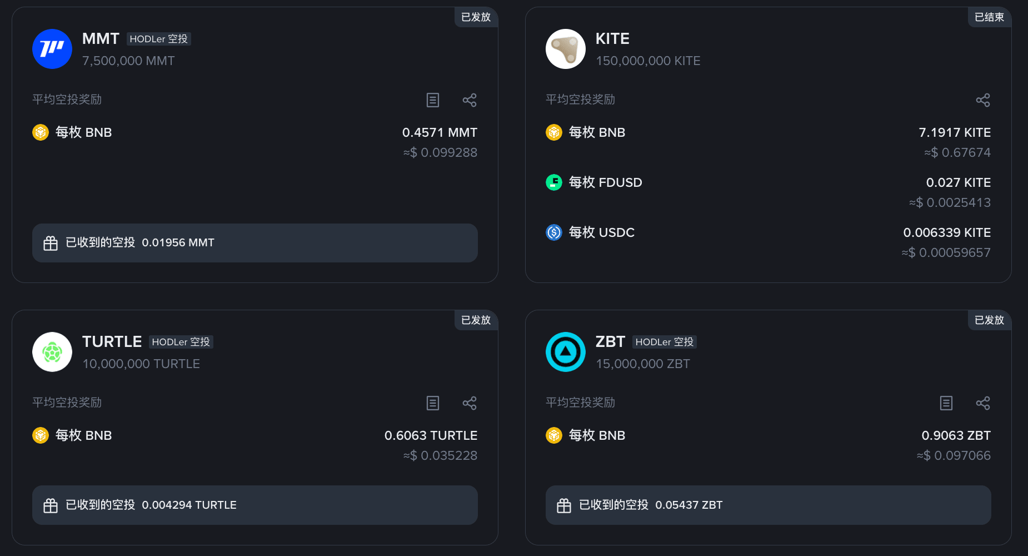This screenshot has width=1028, height=556.
Task: Share the MMT airdrop card
Action: click(x=470, y=100)
